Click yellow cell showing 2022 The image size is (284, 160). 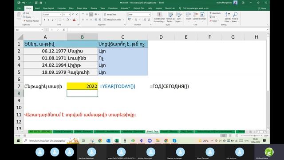tap(82, 86)
